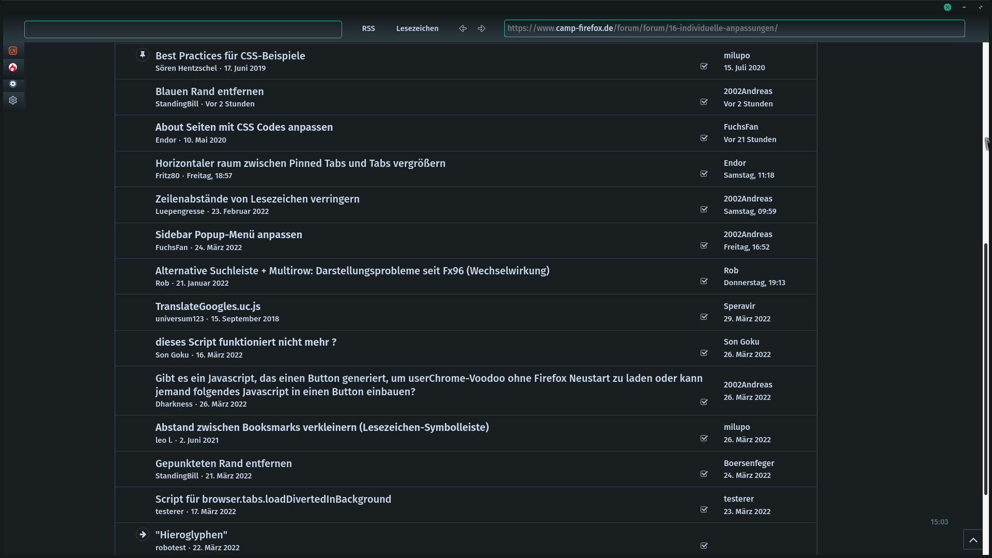Viewport: 992px width, 558px height.
Task: Open user profile link "Boersenfeger"
Action: click(x=749, y=463)
